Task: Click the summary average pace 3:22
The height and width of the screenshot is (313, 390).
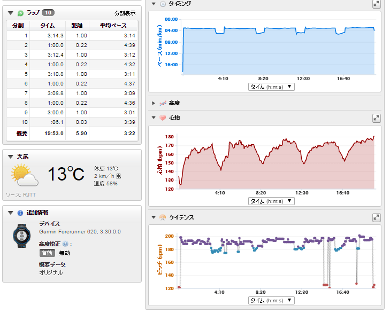Action: pyautogui.click(x=129, y=134)
